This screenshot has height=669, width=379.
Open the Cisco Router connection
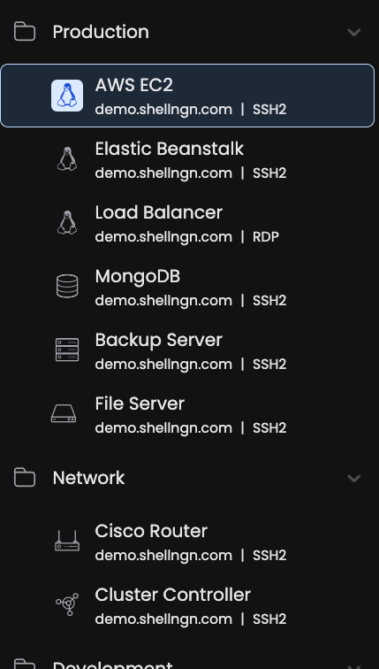click(187, 541)
